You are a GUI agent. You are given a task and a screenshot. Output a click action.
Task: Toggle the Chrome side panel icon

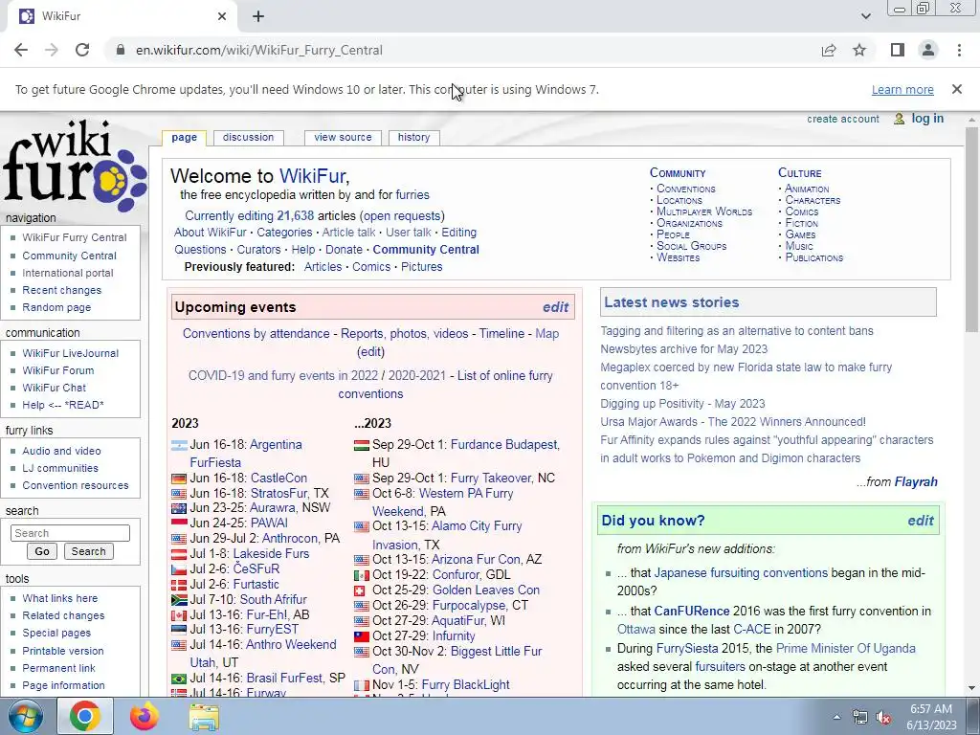898,50
